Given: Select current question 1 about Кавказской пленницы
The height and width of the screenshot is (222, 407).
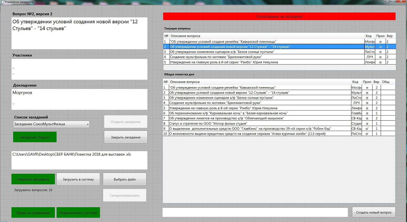Looking at the screenshot, I should click(x=223, y=42).
